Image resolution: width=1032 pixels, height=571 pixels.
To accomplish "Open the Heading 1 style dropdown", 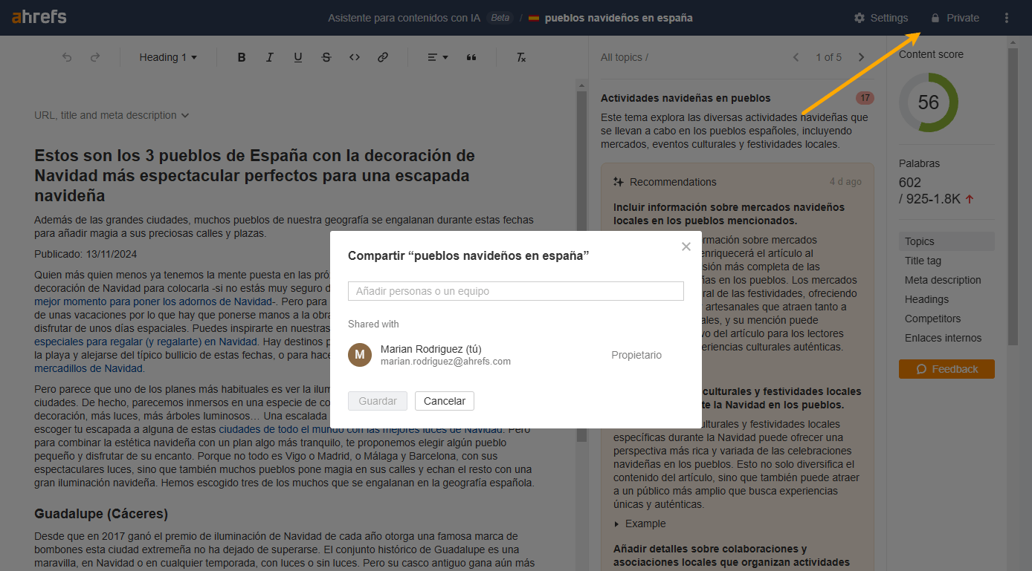I will [168, 57].
